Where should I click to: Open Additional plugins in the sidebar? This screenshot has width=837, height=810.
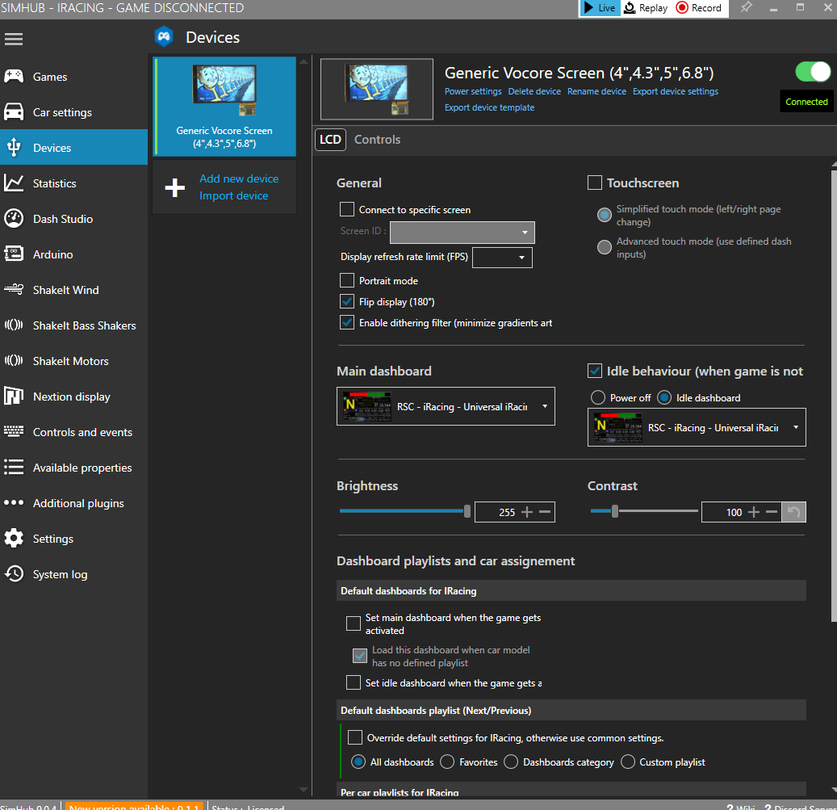tap(73, 502)
